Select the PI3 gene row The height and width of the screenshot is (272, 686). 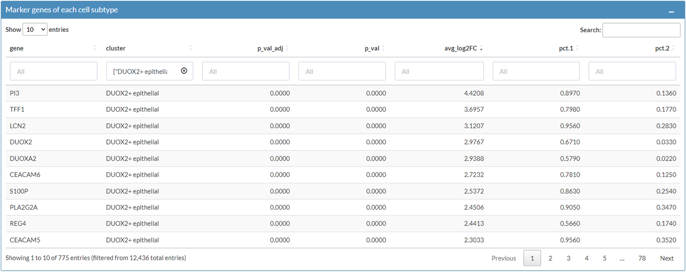point(15,93)
